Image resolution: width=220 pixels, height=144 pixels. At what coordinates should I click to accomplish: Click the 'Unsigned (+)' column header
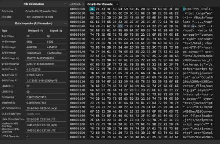[35, 31]
